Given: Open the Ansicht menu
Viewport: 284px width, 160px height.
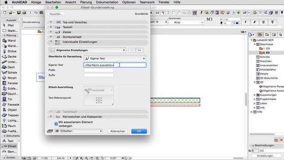Looking at the screenshot, I should pos(71,2).
